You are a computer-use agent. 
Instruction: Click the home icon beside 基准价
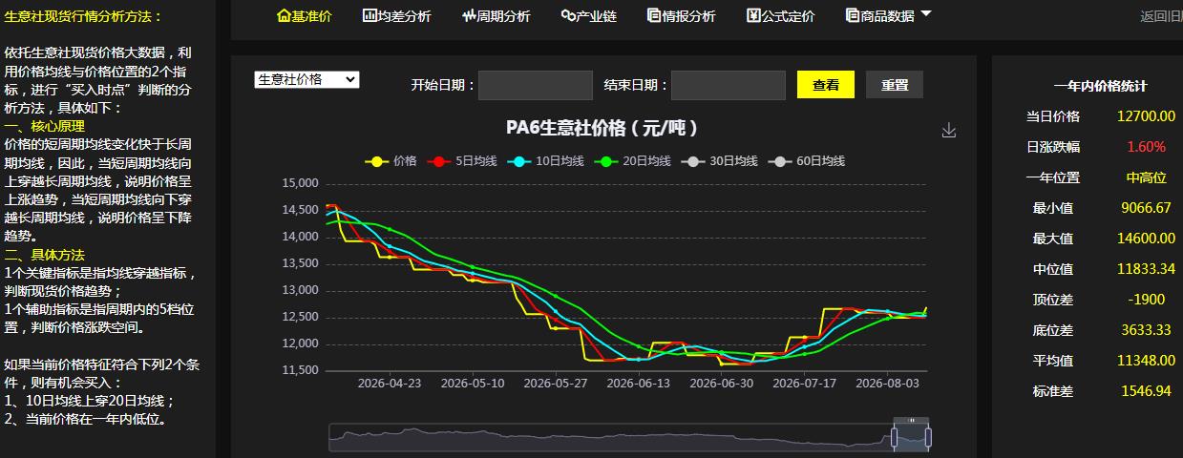pos(283,15)
